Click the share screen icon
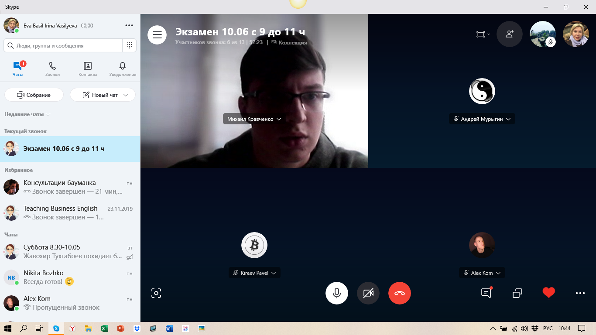 pyautogui.click(x=517, y=293)
